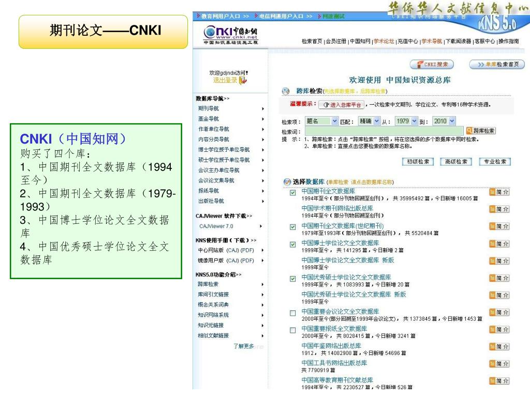Open 中国年鉴网络出版总库 link

click(x=331, y=346)
